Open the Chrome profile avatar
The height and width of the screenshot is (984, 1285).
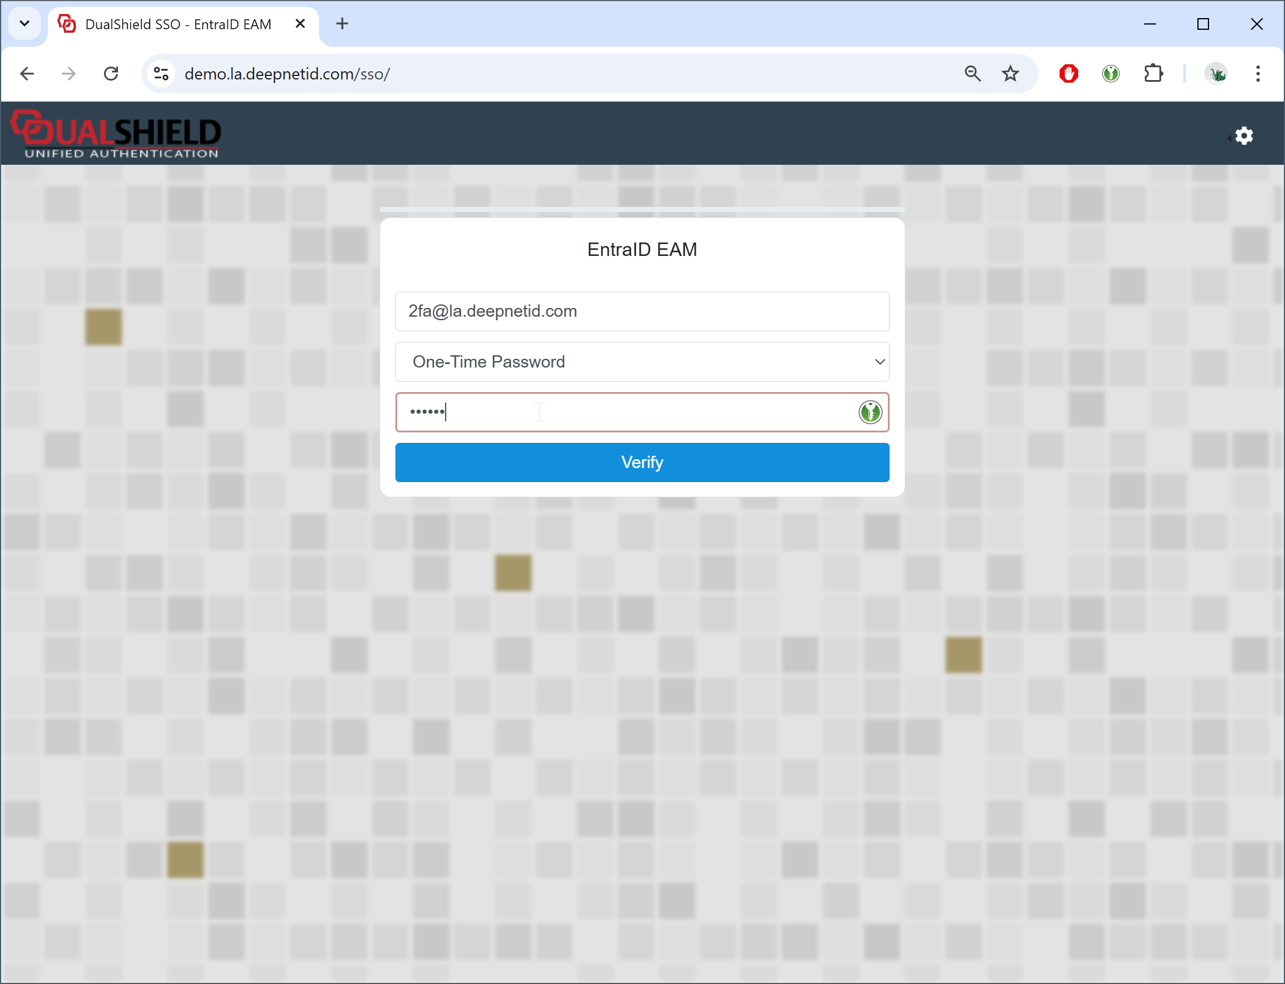pyautogui.click(x=1216, y=74)
